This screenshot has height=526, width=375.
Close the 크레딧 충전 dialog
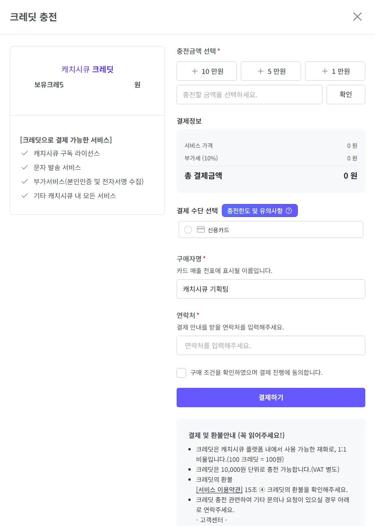[x=357, y=17]
